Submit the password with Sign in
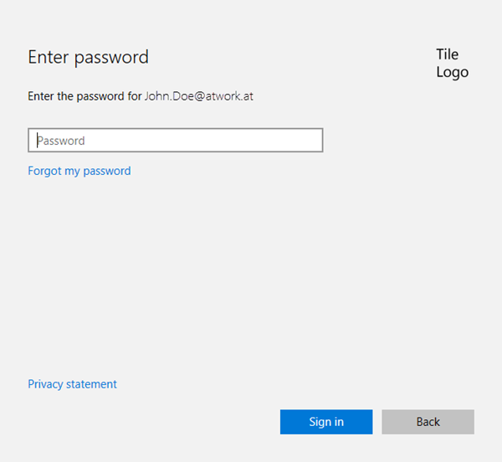502x462 pixels. pos(326,422)
